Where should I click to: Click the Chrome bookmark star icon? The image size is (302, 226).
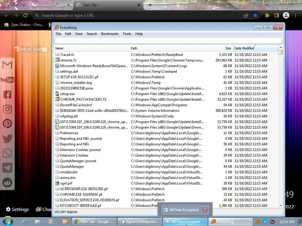tap(255, 15)
